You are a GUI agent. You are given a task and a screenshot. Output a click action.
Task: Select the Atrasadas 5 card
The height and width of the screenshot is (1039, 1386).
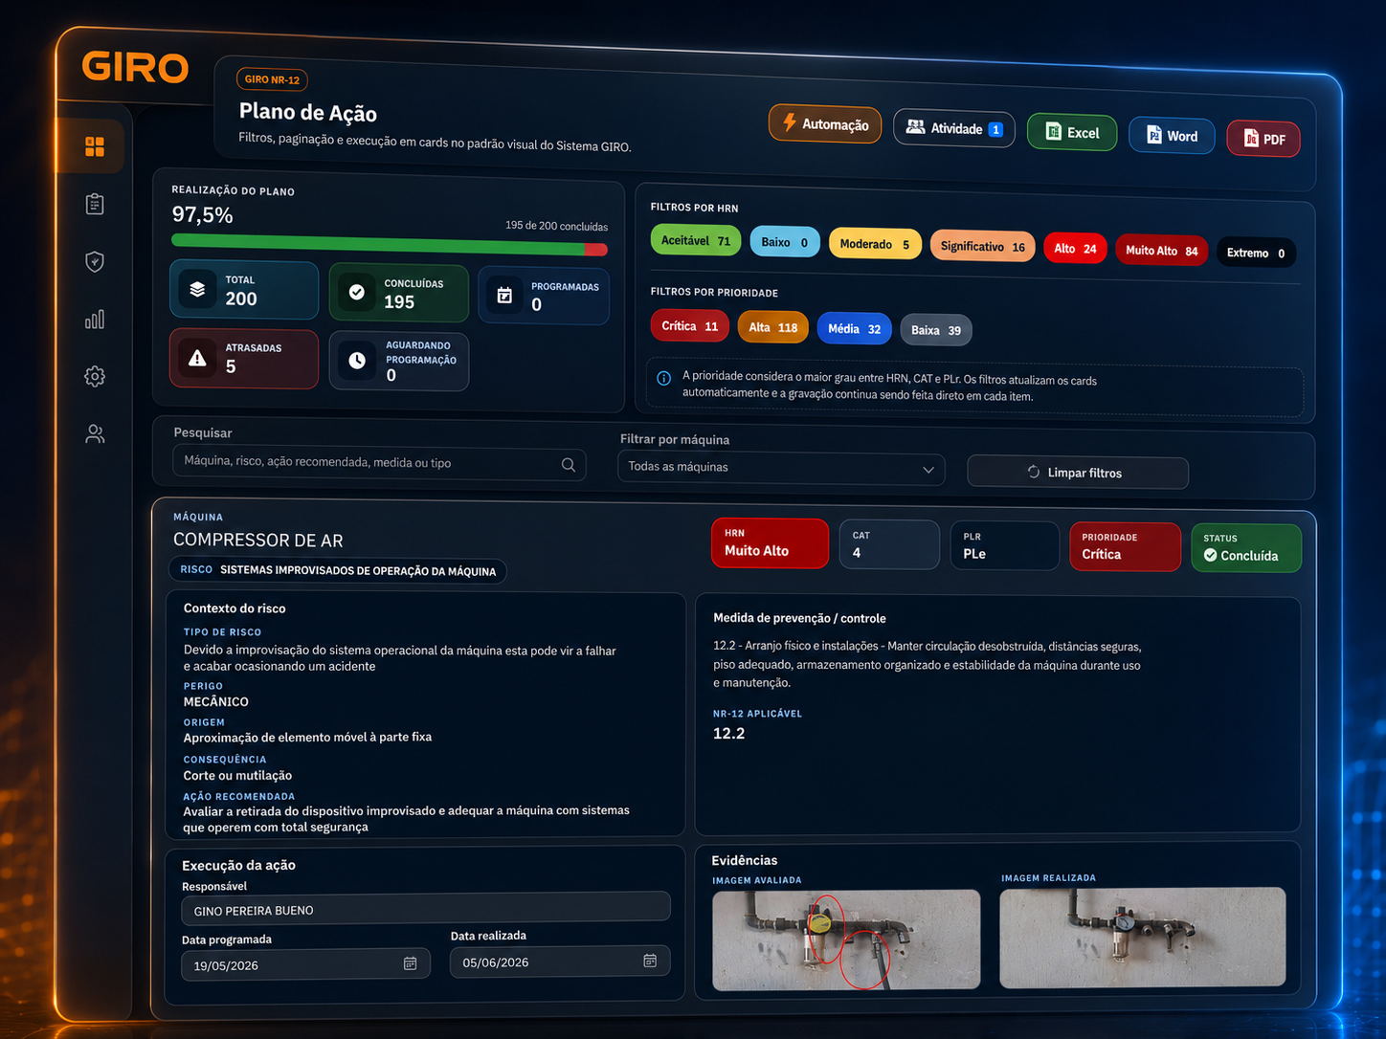[244, 358]
